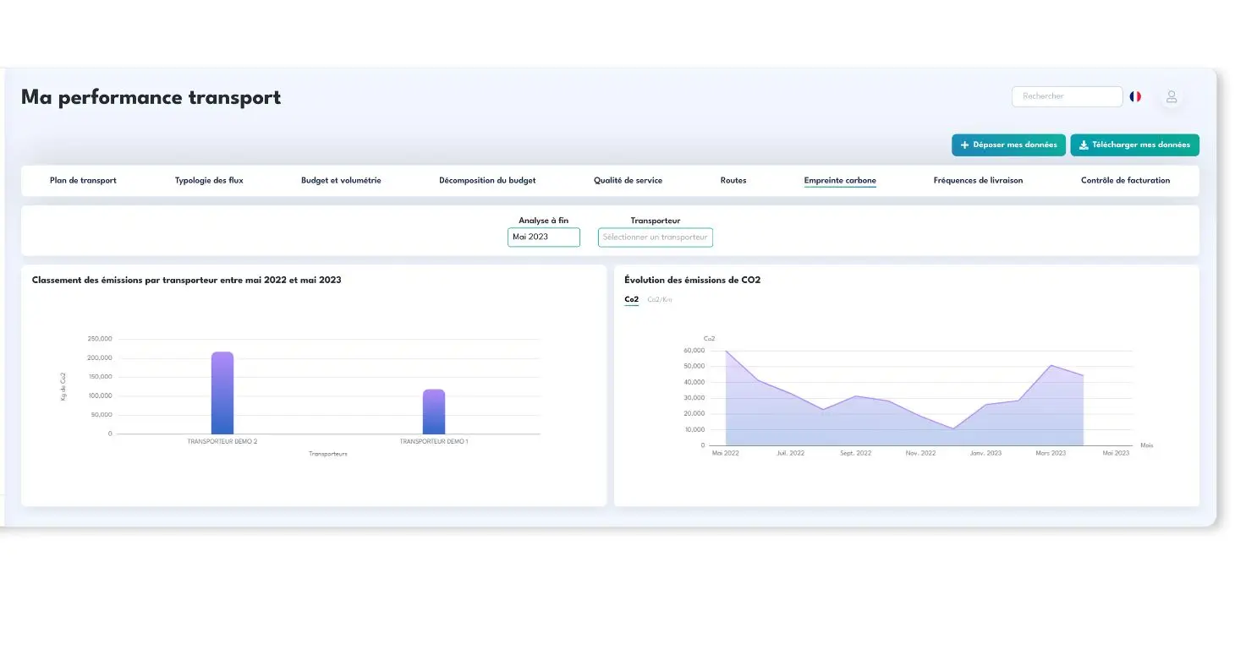The width and height of the screenshot is (1235, 671).
Task: Click the Ma performance transport title
Action: 151,97
